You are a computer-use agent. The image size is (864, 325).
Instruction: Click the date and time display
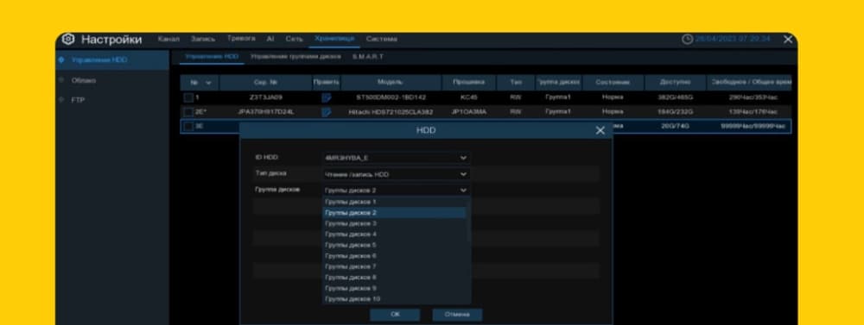[733, 40]
